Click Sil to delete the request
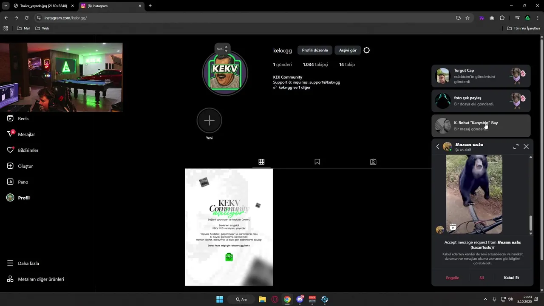544x306 pixels. pyautogui.click(x=482, y=278)
